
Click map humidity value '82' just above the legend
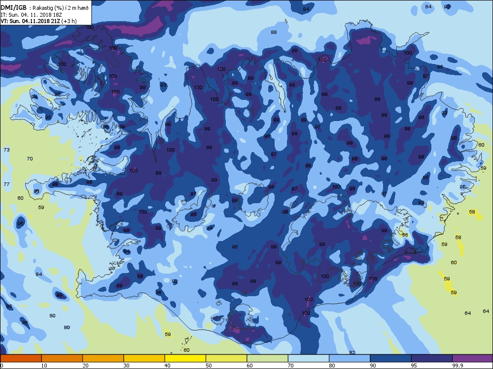(352, 352)
